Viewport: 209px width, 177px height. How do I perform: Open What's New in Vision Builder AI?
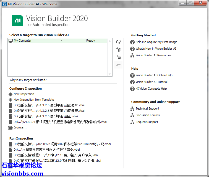(156, 49)
